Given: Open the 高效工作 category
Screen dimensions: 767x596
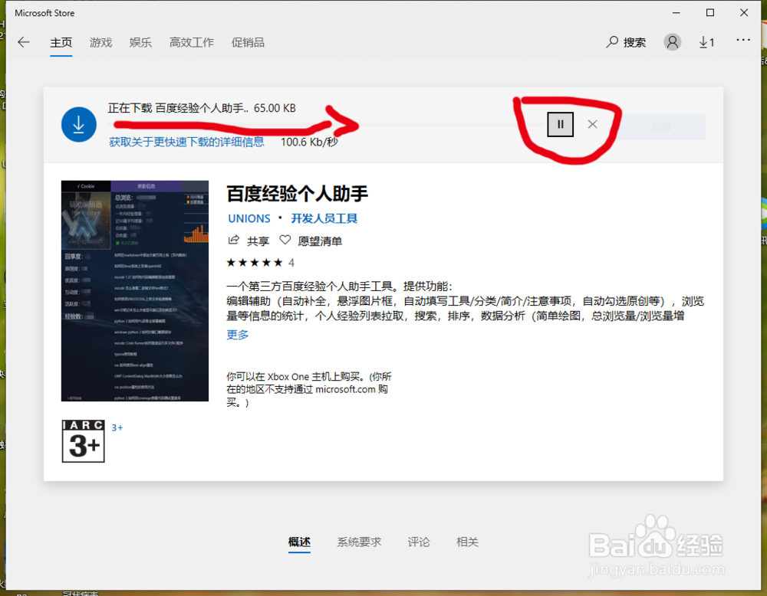Looking at the screenshot, I should click(191, 42).
